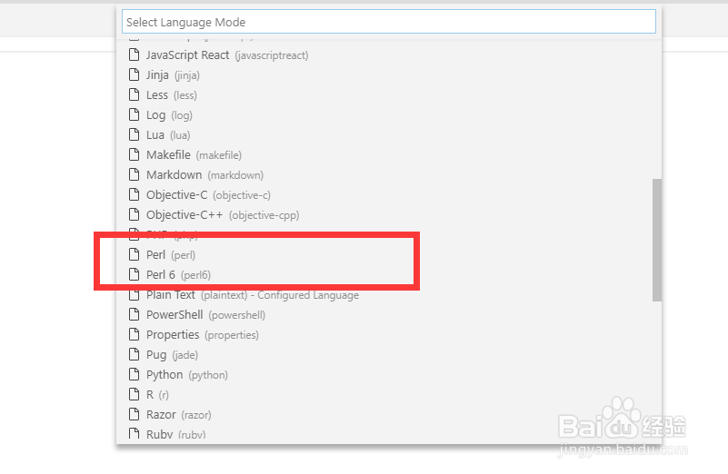Select R language mode
Screen dimensions: 728x474
[x=389, y=394]
